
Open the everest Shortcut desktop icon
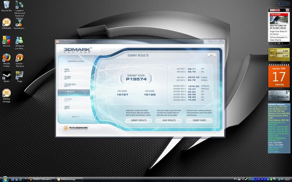(20, 60)
